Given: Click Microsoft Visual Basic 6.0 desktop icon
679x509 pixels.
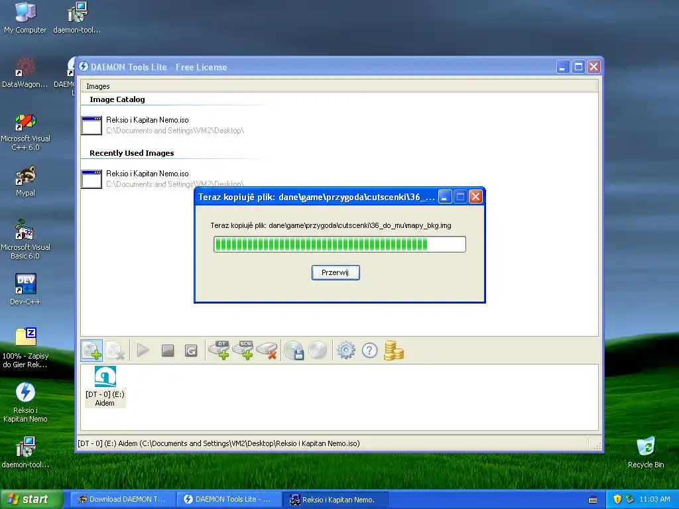Looking at the screenshot, I should [x=26, y=239].
